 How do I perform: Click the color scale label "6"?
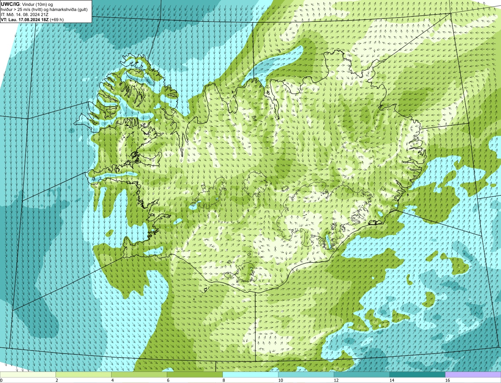(x=168, y=380)
